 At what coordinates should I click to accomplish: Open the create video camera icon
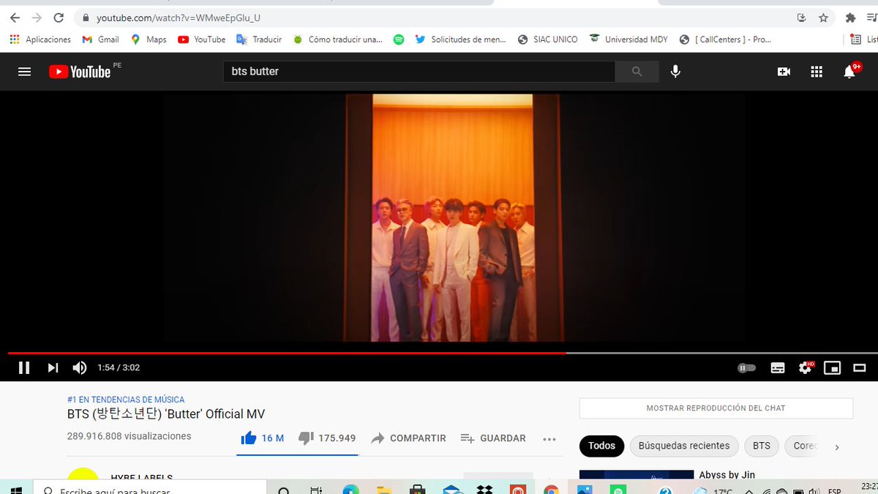[x=784, y=71]
